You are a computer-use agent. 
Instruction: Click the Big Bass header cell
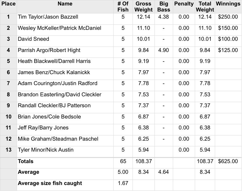(x=164, y=7)
